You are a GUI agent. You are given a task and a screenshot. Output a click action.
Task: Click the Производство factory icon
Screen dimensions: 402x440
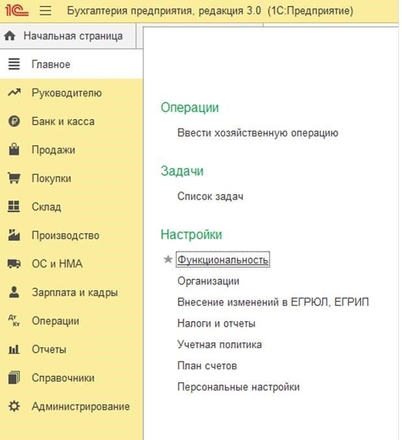(14, 236)
